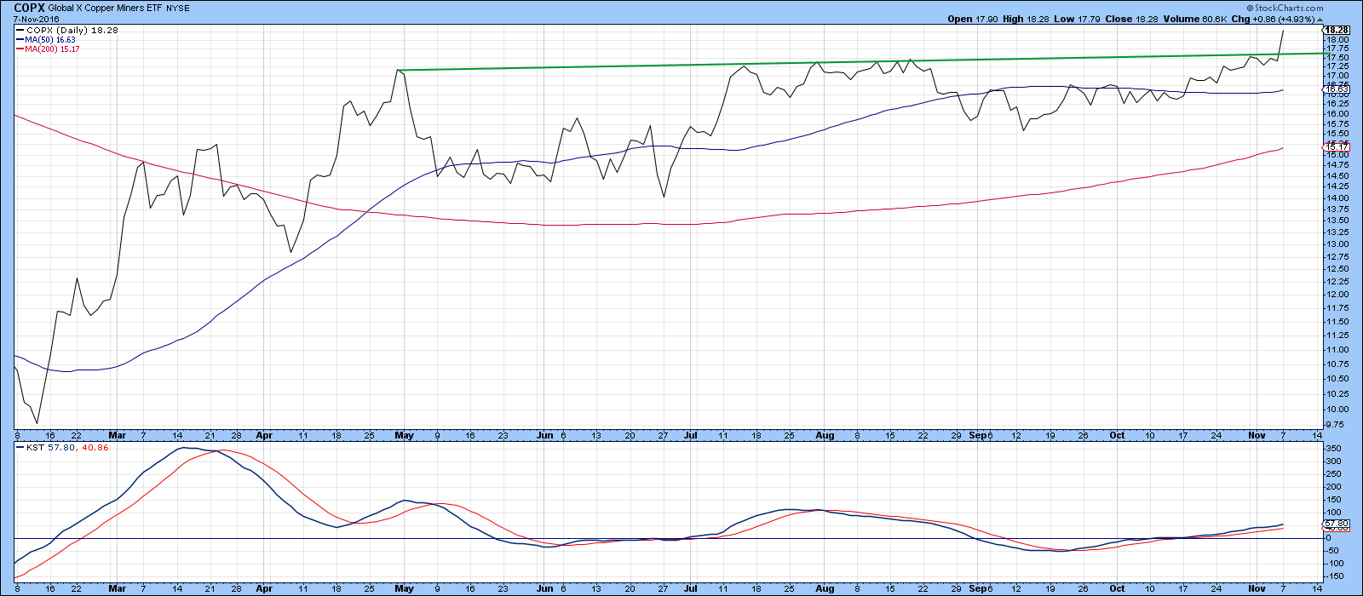1363x596 pixels.
Task: Click the Mar label under the KST panel
Action: pyautogui.click(x=118, y=588)
